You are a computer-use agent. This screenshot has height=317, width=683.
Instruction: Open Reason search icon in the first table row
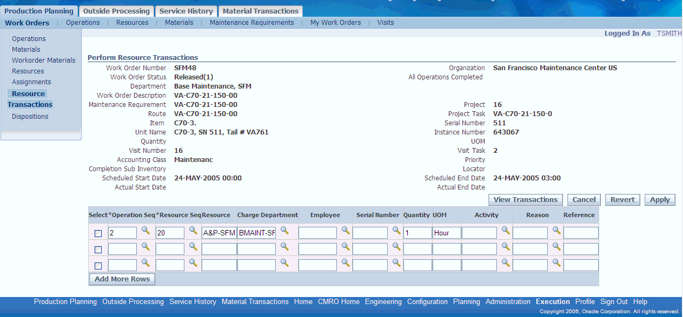(556, 231)
